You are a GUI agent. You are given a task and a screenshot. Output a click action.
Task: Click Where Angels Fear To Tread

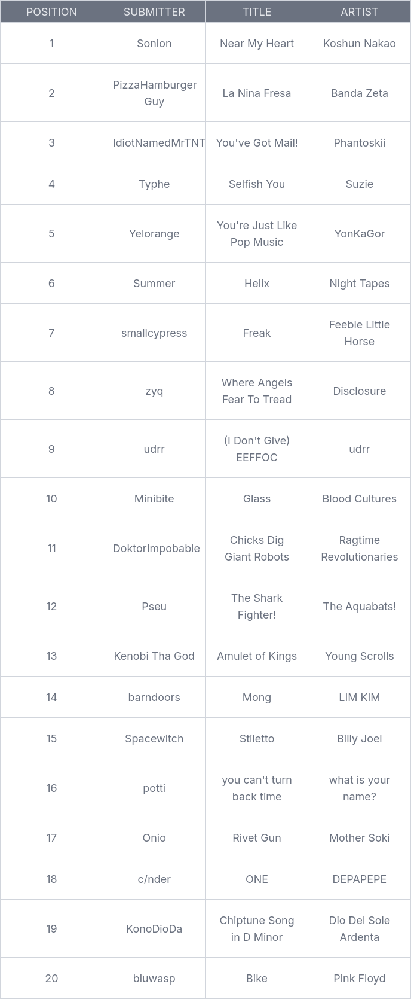257,391
